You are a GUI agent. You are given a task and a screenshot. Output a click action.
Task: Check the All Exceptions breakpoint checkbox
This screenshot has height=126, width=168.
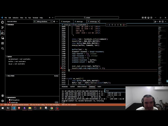(10, 100)
